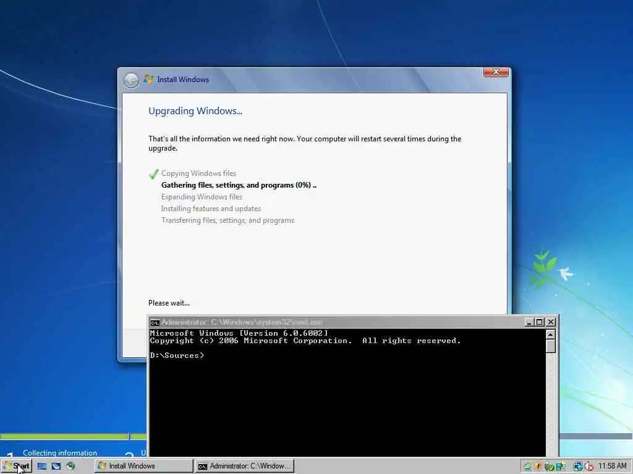This screenshot has height=474, width=633.
Task: Click the command prompt scrollbar up arrow
Action: click(x=551, y=335)
